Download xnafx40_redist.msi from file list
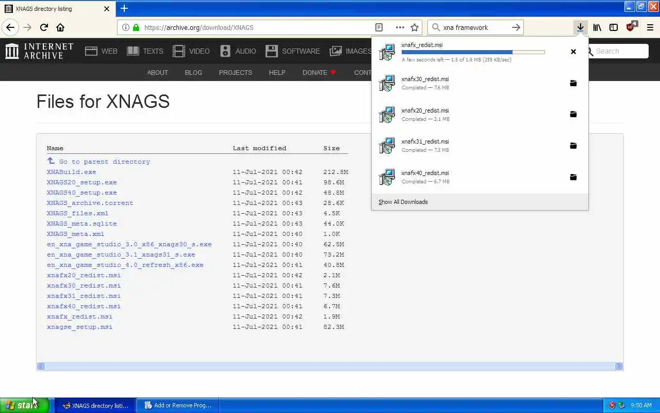This screenshot has height=413, width=660. (x=84, y=306)
